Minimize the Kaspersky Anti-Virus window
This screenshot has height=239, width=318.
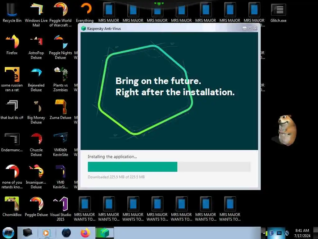point(245,29)
